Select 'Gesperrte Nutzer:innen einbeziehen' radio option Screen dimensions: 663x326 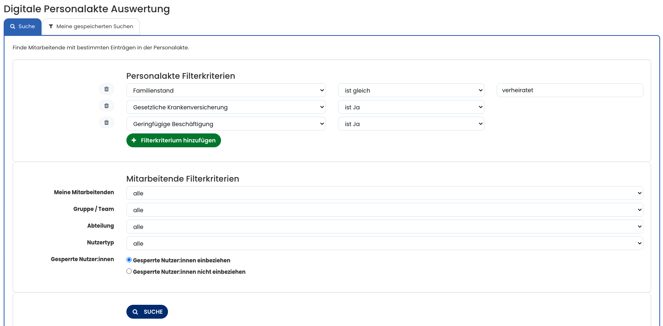point(129,260)
